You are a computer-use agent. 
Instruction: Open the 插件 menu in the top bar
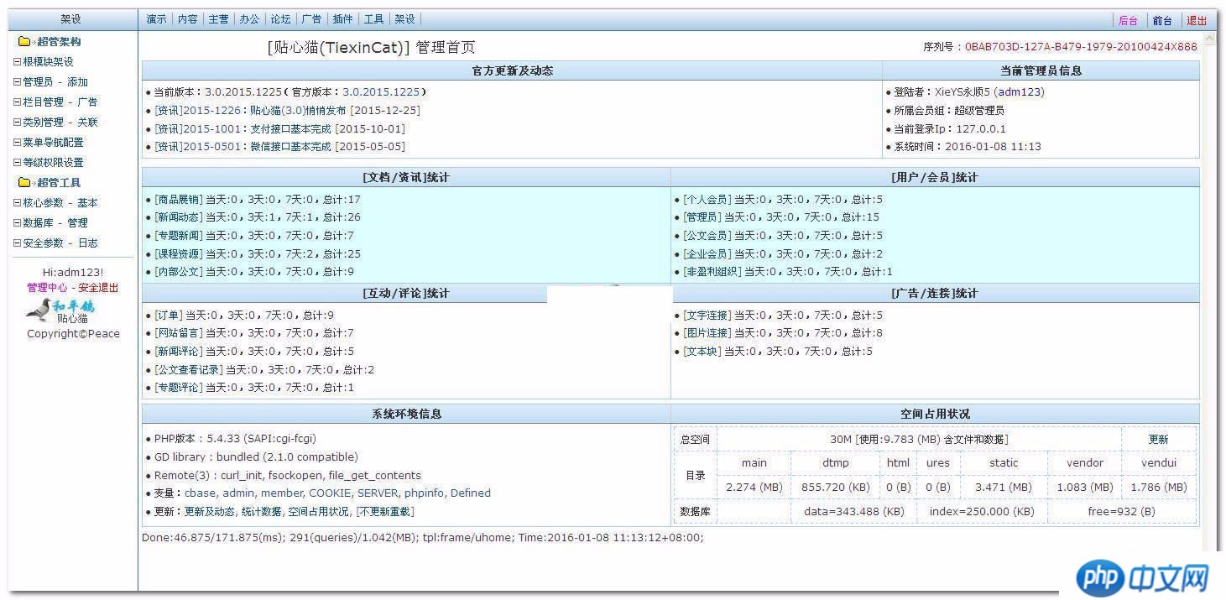click(342, 19)
